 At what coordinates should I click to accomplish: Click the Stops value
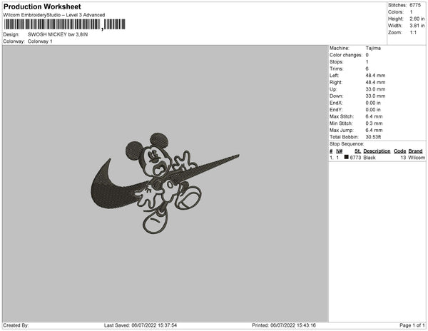click(x=367, y=61)
